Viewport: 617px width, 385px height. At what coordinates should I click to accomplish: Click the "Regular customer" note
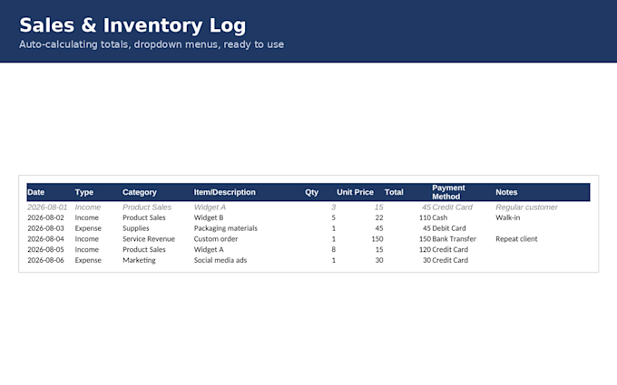tap(526, 207)
